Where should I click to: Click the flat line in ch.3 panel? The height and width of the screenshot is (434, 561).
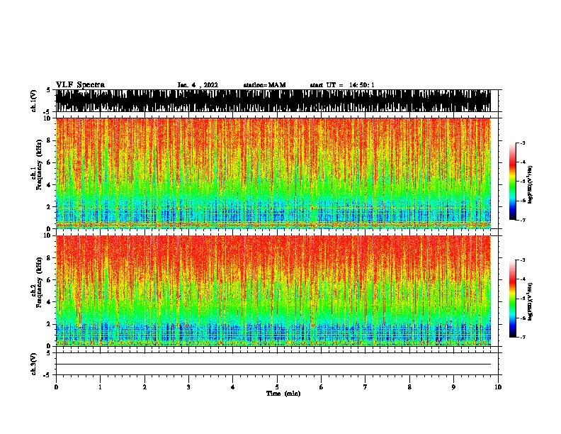[x=273, y=365]
